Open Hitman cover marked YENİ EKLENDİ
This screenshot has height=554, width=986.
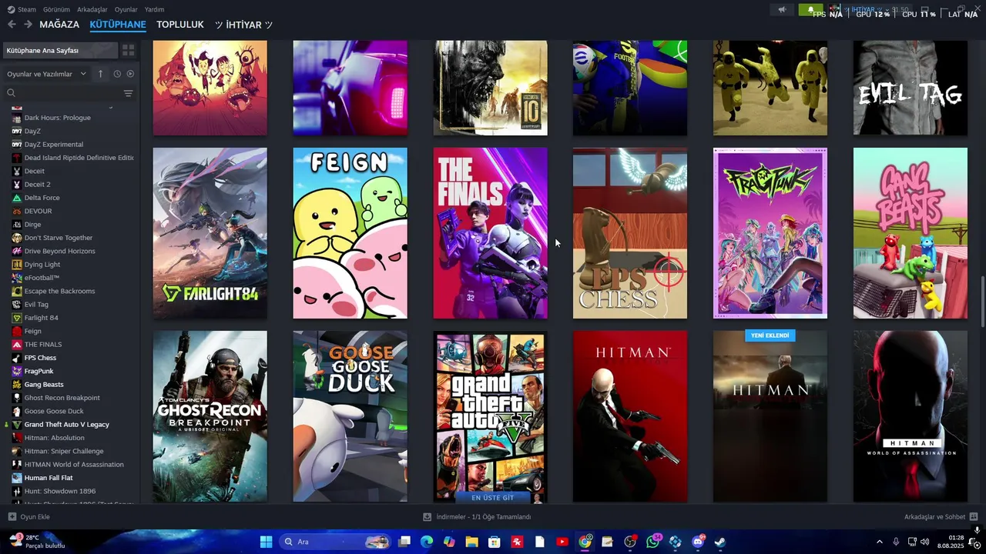coord(770,416)
